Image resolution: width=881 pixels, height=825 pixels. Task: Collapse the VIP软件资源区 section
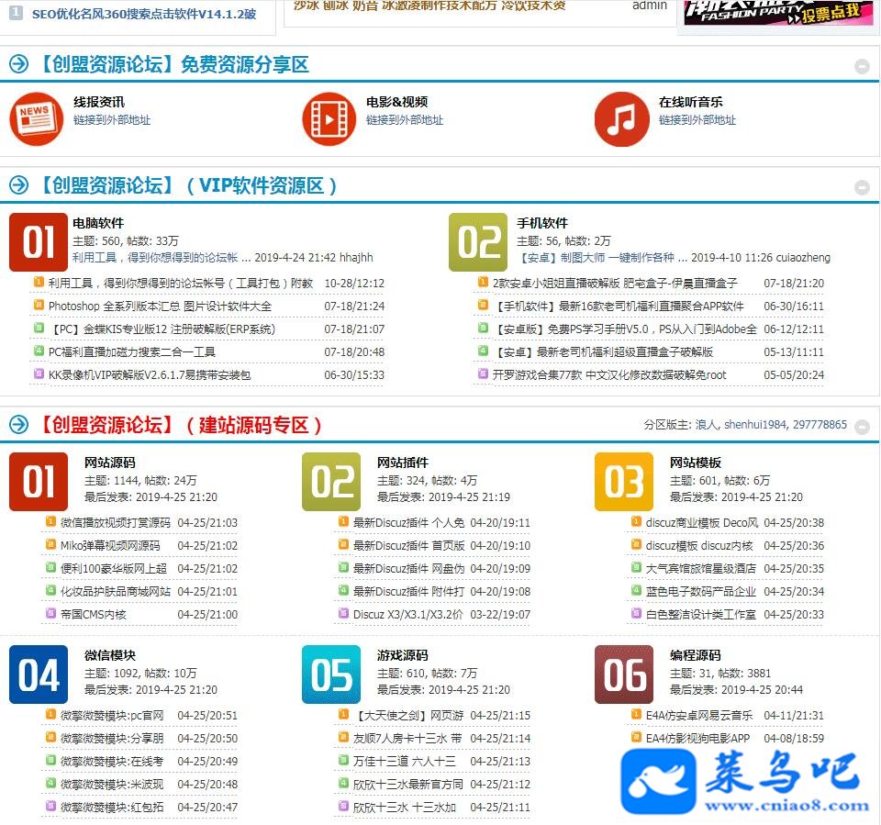click(x=862, y=187)
